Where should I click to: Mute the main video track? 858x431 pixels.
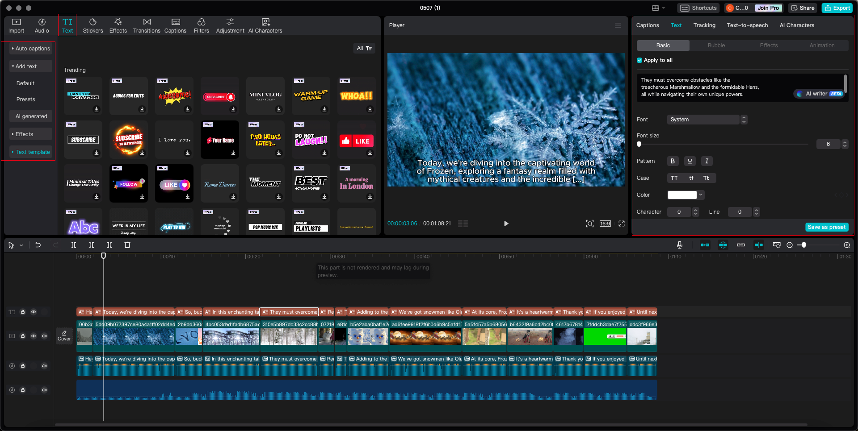click(x=44, y=336)
